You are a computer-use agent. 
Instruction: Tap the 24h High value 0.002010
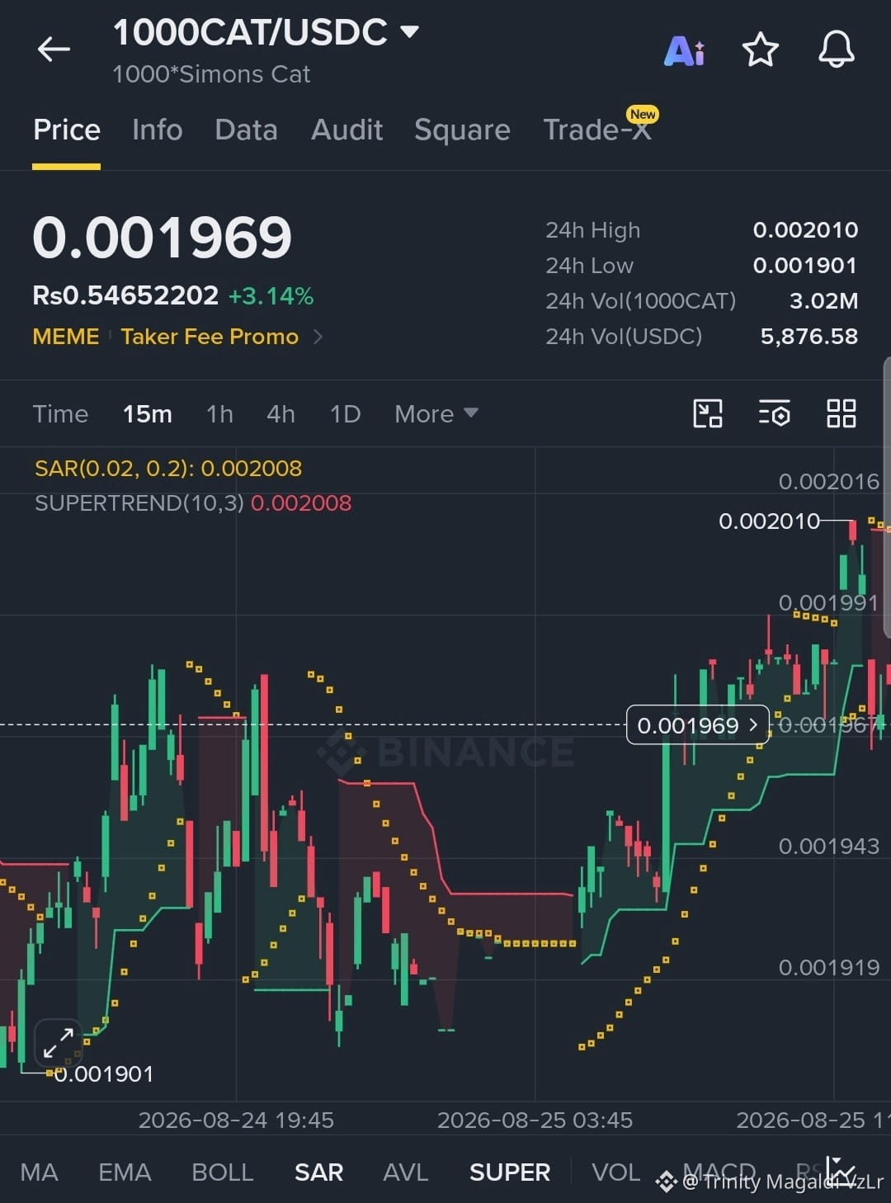805,230
